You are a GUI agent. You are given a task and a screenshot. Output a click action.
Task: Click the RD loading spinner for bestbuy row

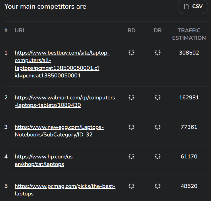(131, 53)
